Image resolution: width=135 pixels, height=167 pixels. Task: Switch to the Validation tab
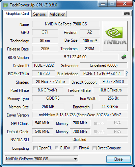(x=57, y=14)
